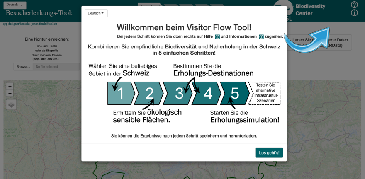Click the help question mark icon

coord(354,5)
